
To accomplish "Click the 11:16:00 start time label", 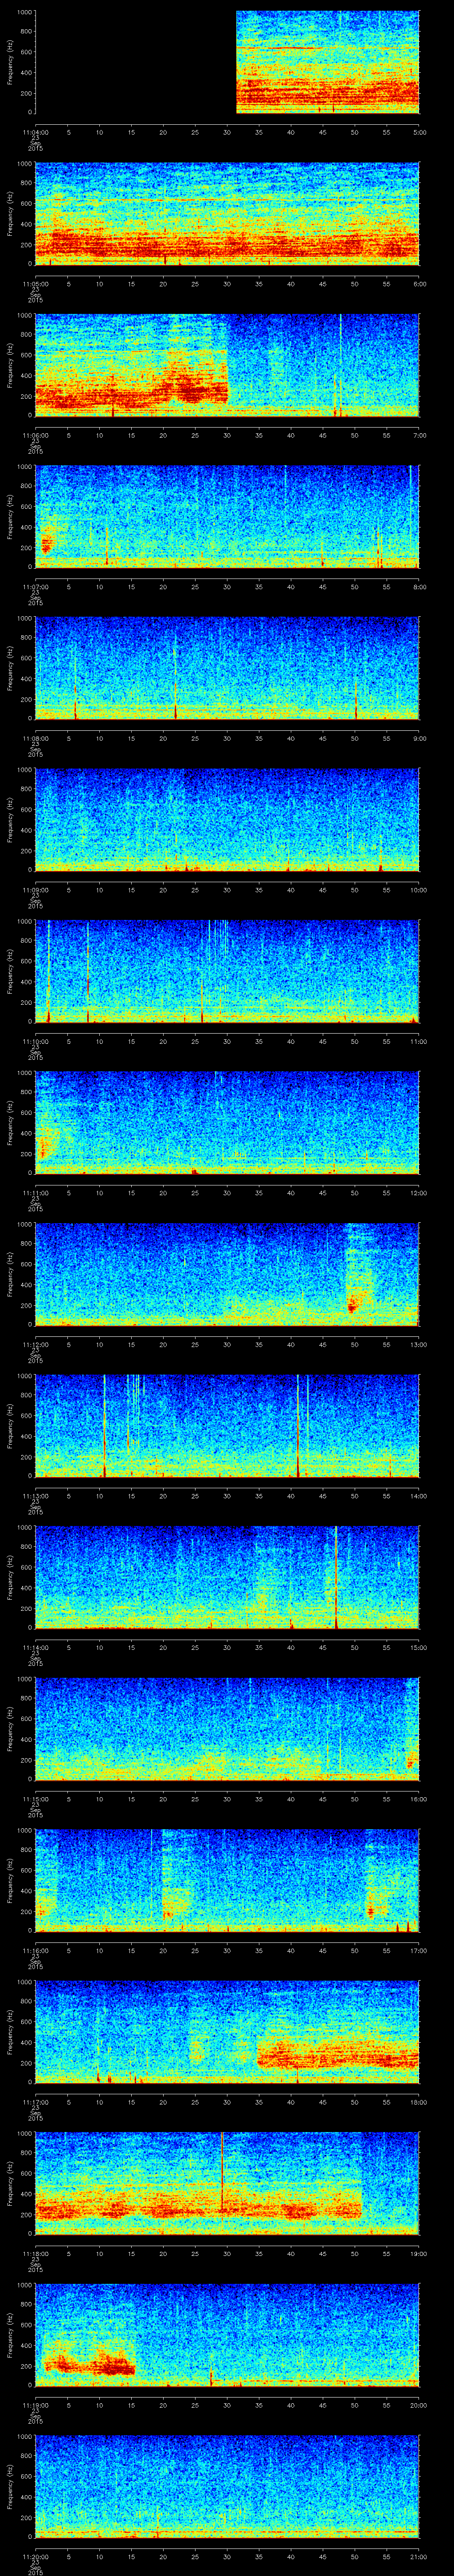I will click(35, 1951).
